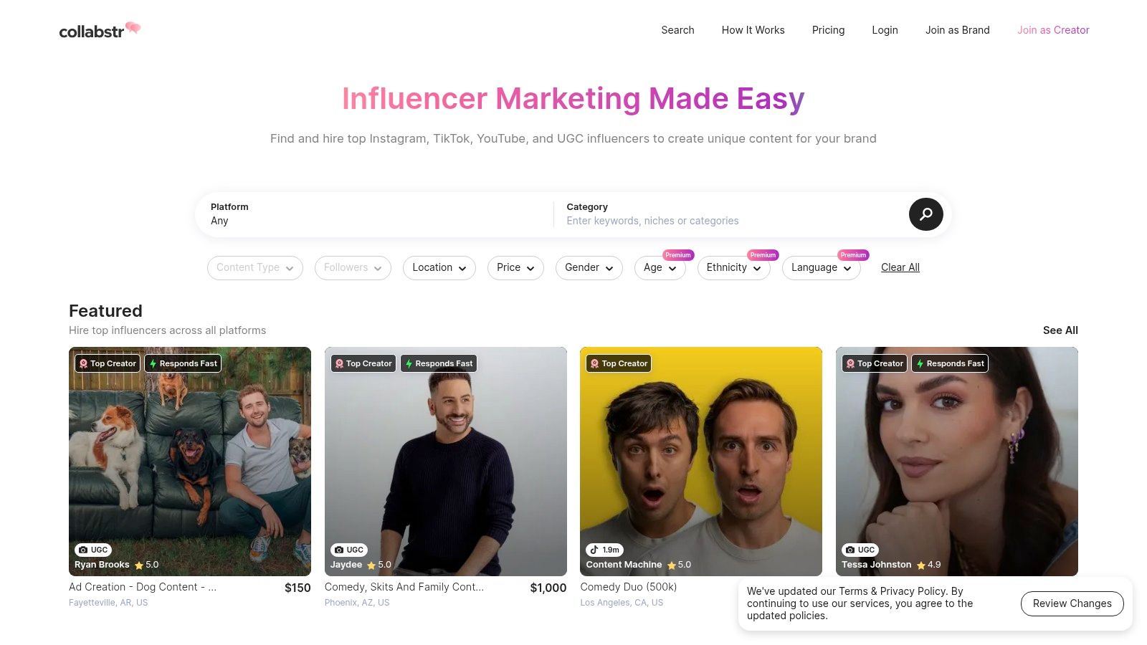1147x645 pixels.
Task: Open the Pricing page from navigation
Action: [x=828, y=30]
